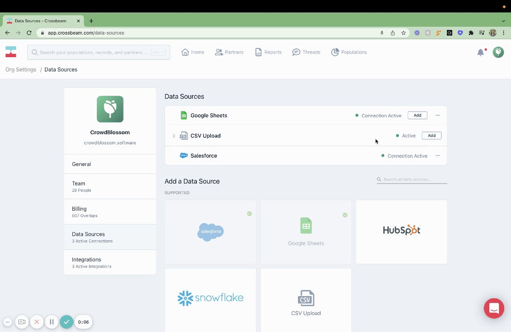The height and width of the screenshot is (332, 511).
Task: Click Add button for CSV Upload
Action: tap(432, 136)
